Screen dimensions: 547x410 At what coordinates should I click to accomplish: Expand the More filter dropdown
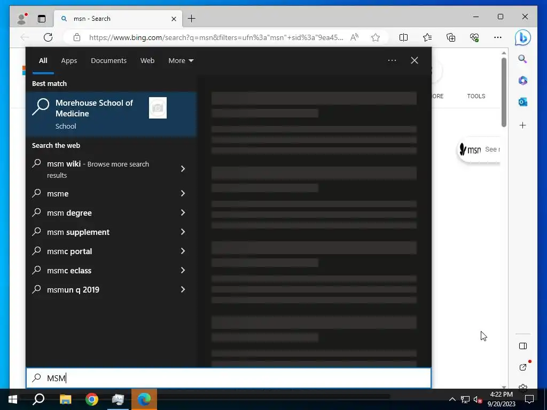(x=181, y=60)
